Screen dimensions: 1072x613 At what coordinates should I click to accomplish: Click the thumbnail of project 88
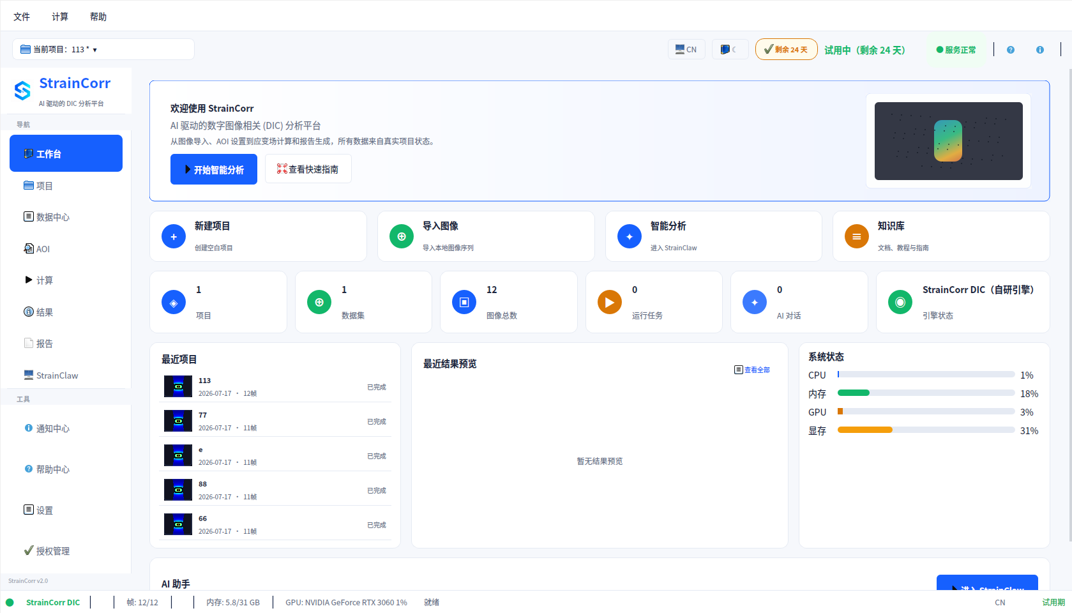pos(178,490)
